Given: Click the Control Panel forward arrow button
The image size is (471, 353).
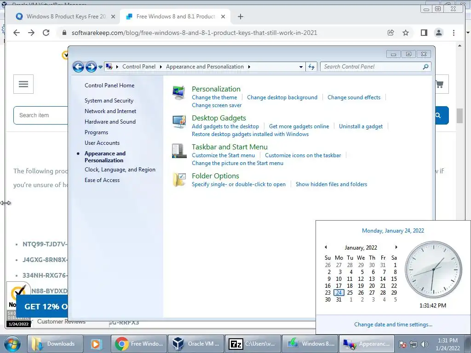Looking at the screenshot, I should 91,67.
